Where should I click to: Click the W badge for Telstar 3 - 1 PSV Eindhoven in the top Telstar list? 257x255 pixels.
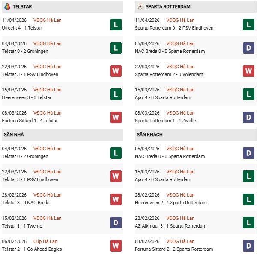[115, 71]
